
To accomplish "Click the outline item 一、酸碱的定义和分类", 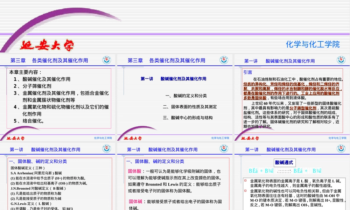I will click(186, 96).
